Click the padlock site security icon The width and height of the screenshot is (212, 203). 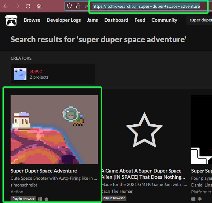(x=78, y=6)
